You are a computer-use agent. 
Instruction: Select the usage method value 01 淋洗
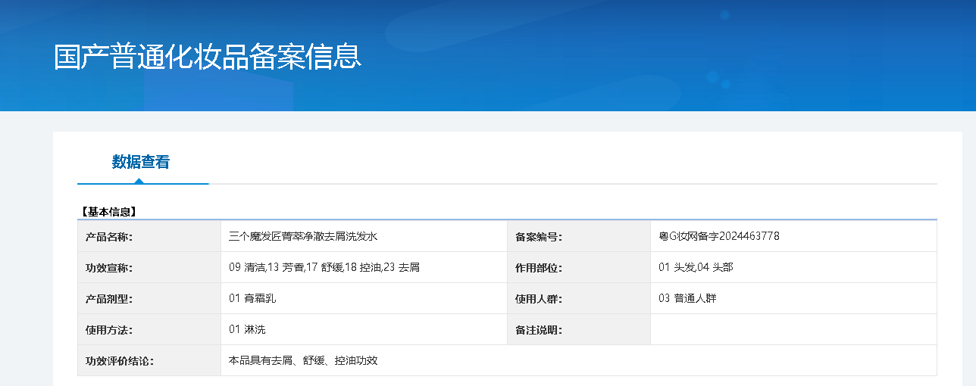[x=247, y=329]
